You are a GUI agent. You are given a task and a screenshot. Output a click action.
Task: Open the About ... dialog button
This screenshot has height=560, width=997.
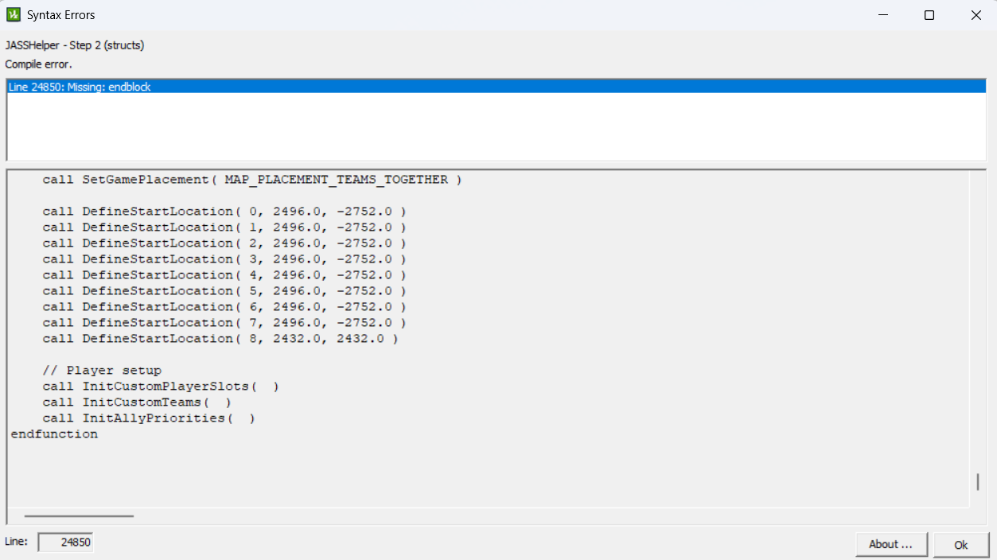pos(891,545)
